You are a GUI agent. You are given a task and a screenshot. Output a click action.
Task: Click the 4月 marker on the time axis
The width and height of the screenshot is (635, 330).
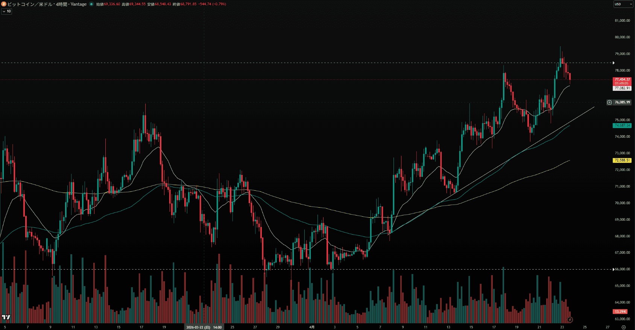pyautogui.click(x=312, y=327)
